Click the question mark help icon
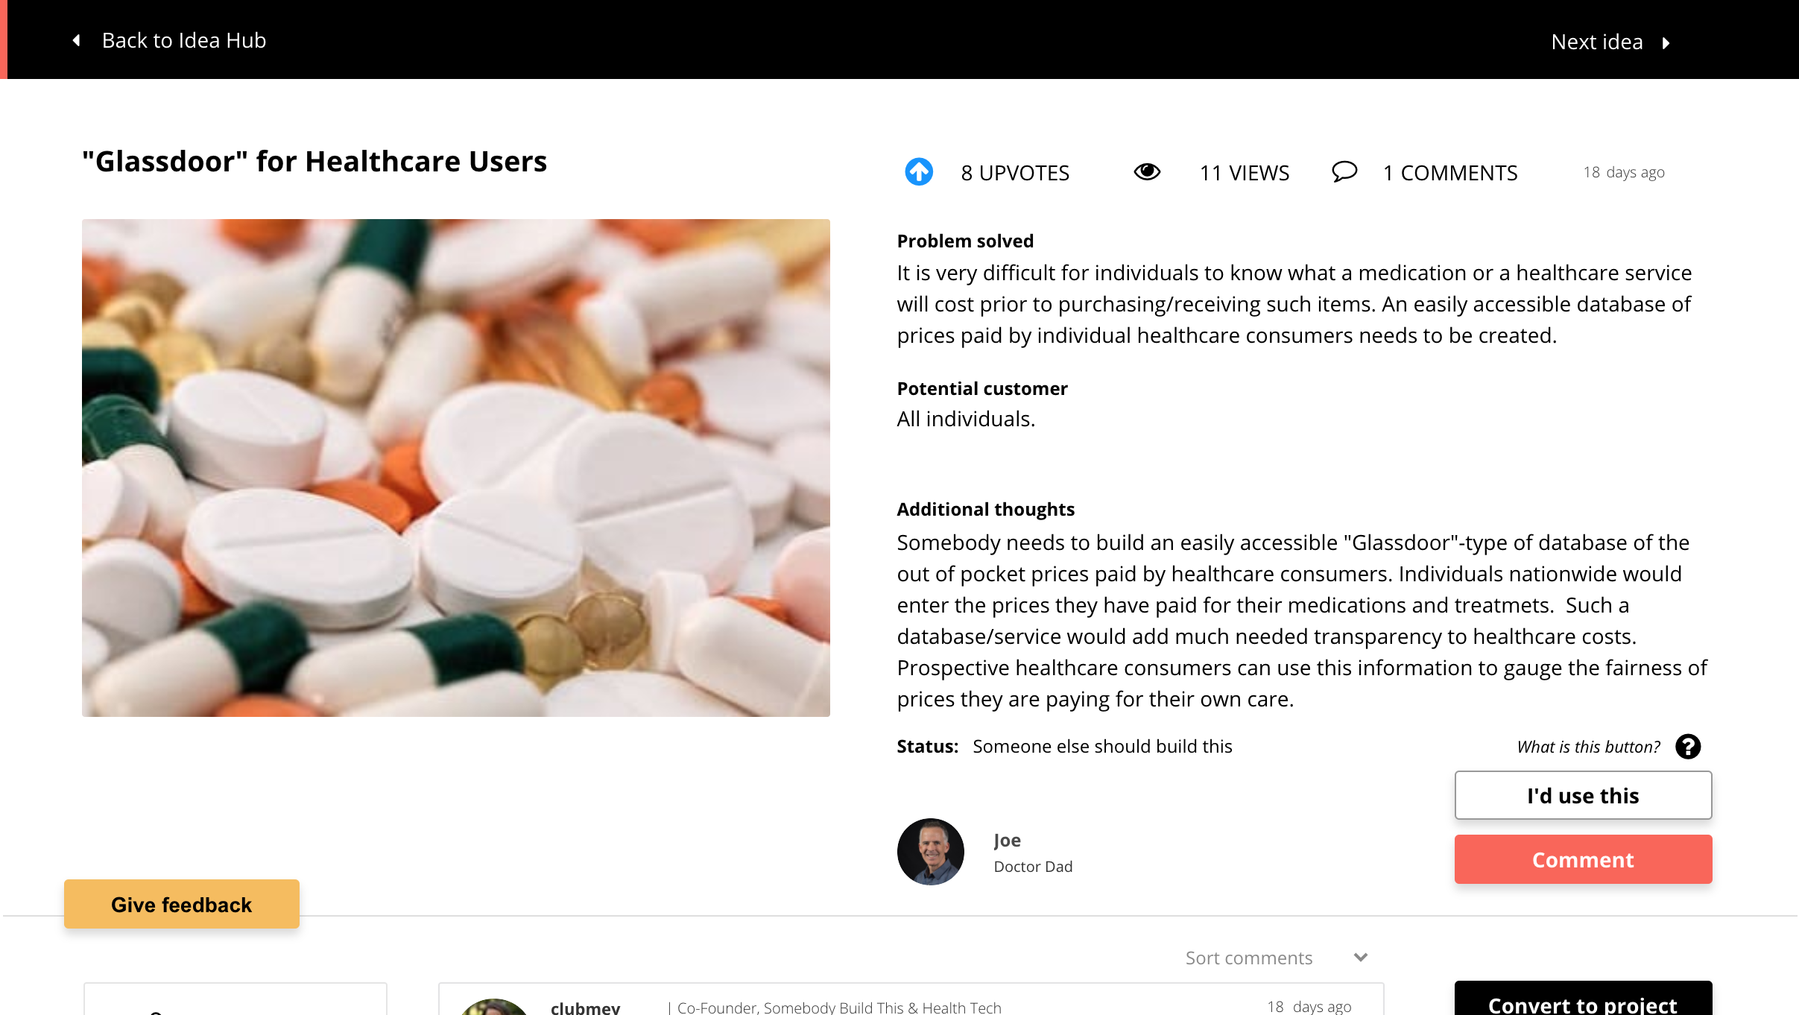Viewport: 1799px width, 1015px height. click(1688, 746)
